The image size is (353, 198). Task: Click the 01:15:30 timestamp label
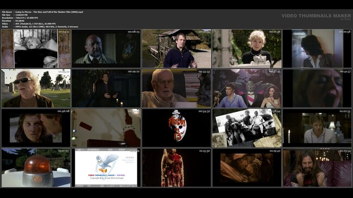coord(204,151)
